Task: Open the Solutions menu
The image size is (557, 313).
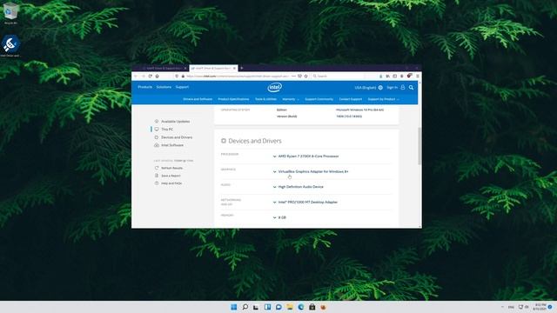Action: (x=164, y=87)
